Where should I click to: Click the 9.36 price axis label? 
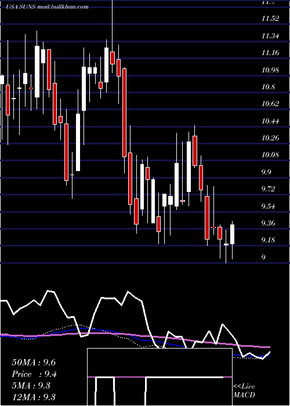(269, 223)
